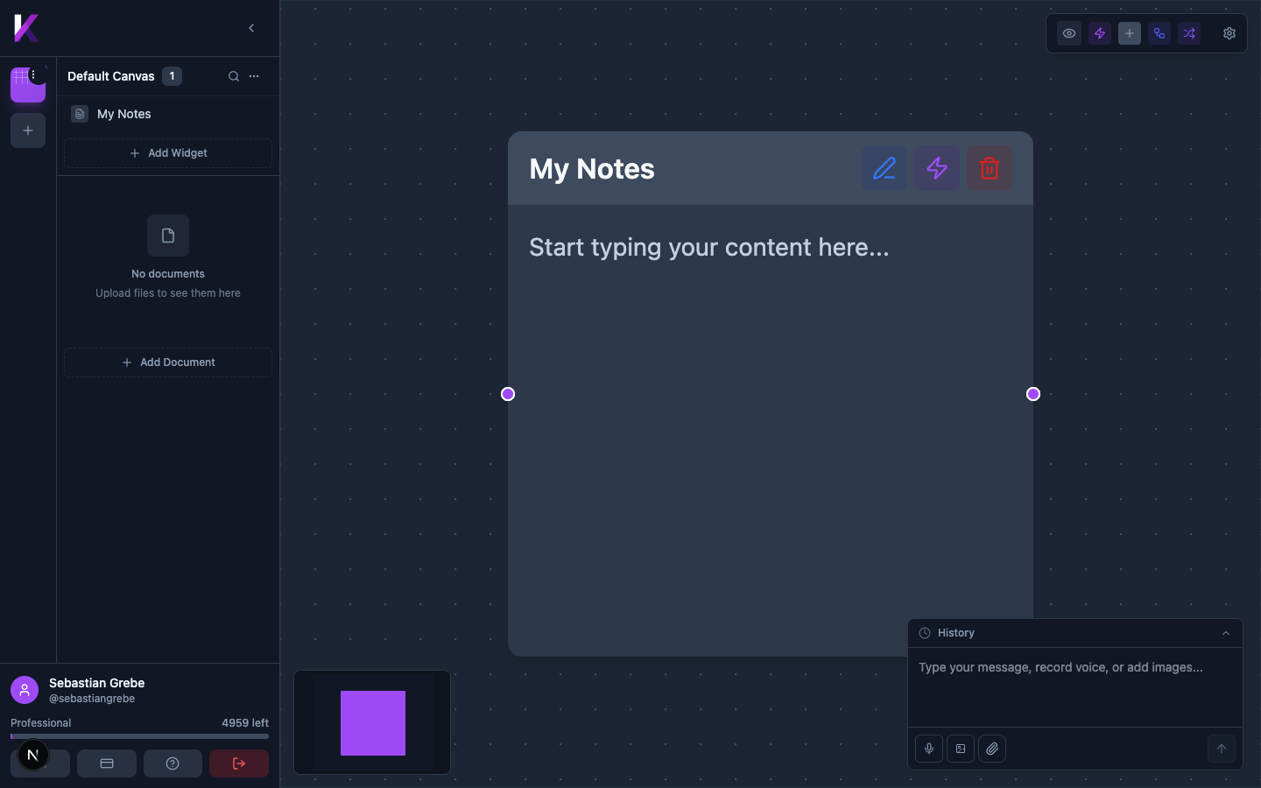This screenshot has width=1261, height=788.
Task: Click the Add Document button
Action: click(168, 362)
